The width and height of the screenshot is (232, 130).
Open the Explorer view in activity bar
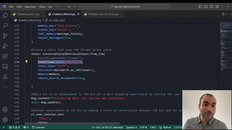click(x=5, y=15)
